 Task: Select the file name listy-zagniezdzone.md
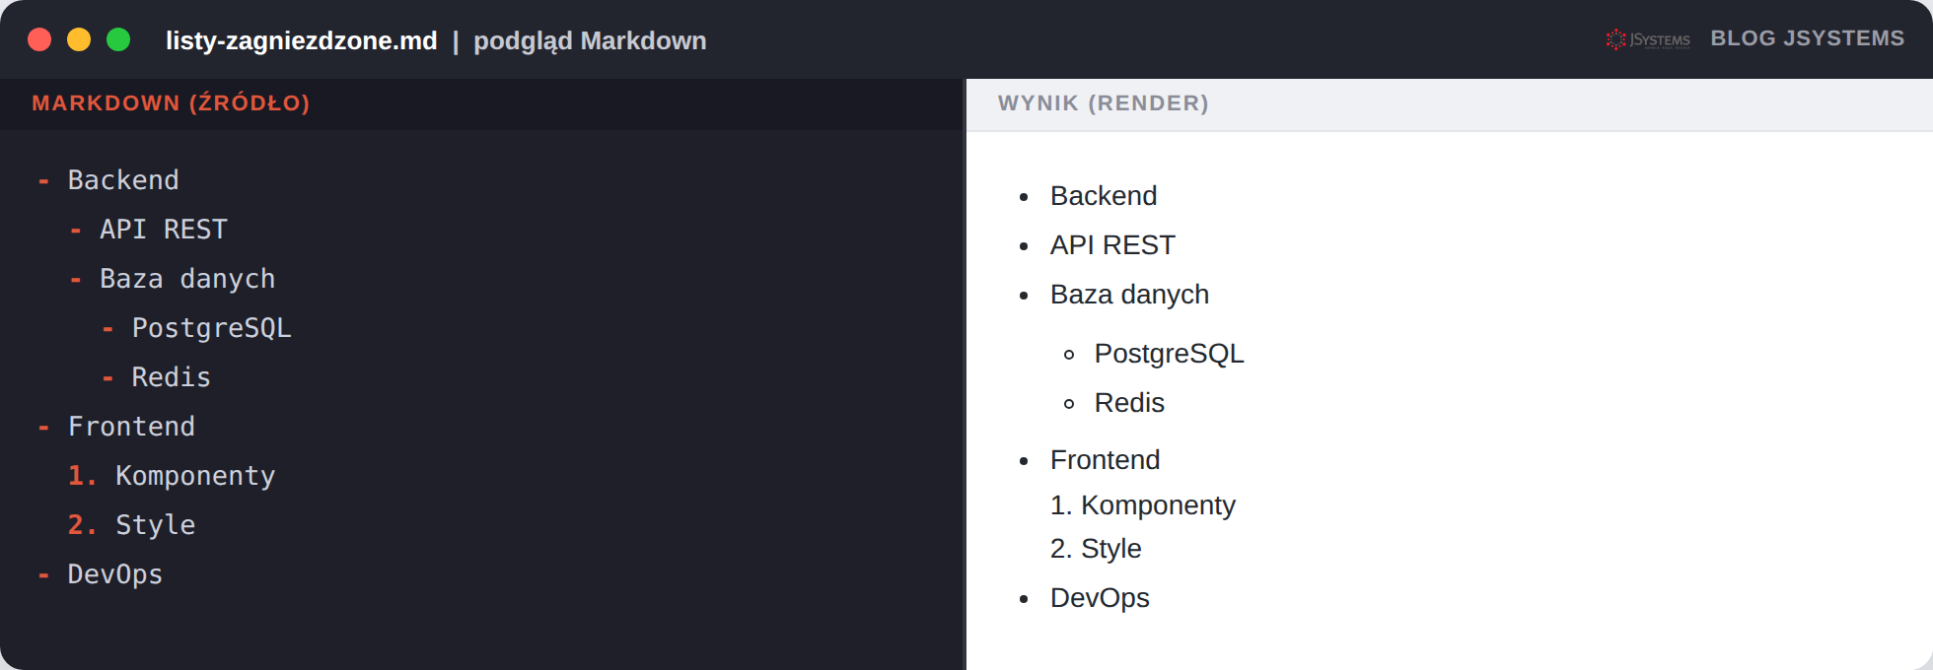(301, 40)
